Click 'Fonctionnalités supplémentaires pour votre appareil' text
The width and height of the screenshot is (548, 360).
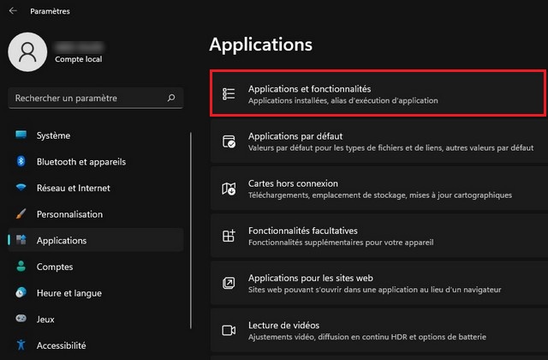(x=341, y=242)
